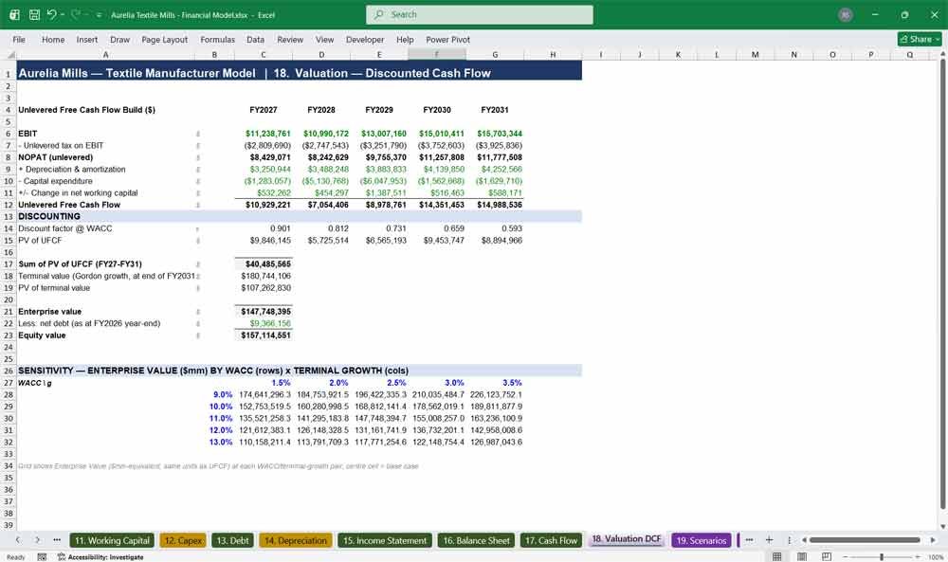Switch to the 19. Scenarios sheet
The height and width of the screenshot is (562, 948).
pyautogui.click(x=702, y=540)
